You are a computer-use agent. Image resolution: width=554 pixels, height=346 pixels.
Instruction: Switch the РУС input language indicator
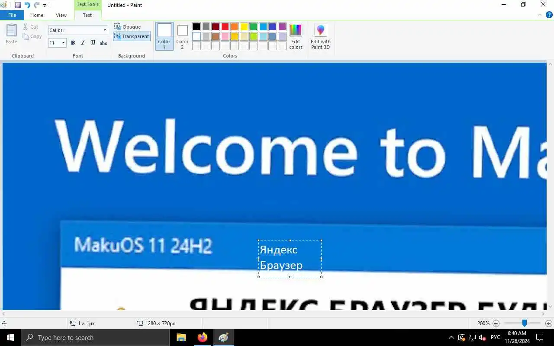pos(496,337)
